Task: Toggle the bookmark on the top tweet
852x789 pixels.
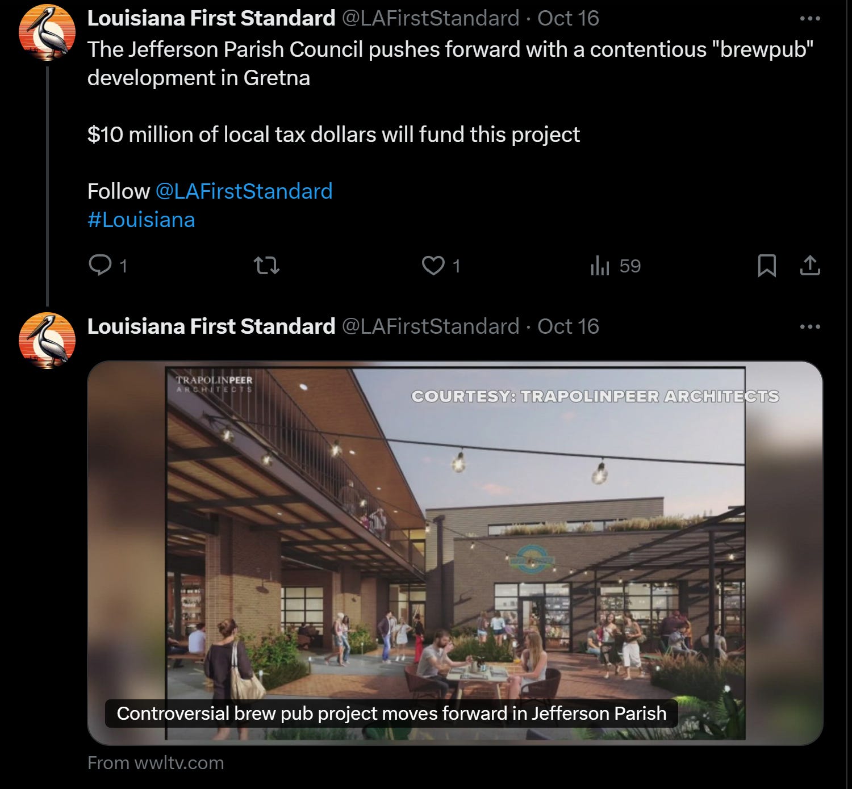Action: pos(767,266)
